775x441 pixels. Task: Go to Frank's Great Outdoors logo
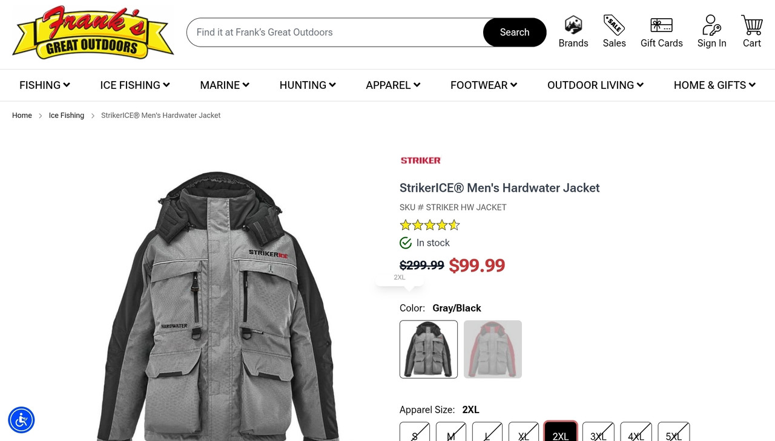[93, 33]
